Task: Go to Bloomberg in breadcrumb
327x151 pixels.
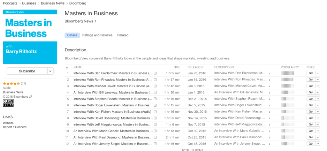Action: click(x=78, y=3)
